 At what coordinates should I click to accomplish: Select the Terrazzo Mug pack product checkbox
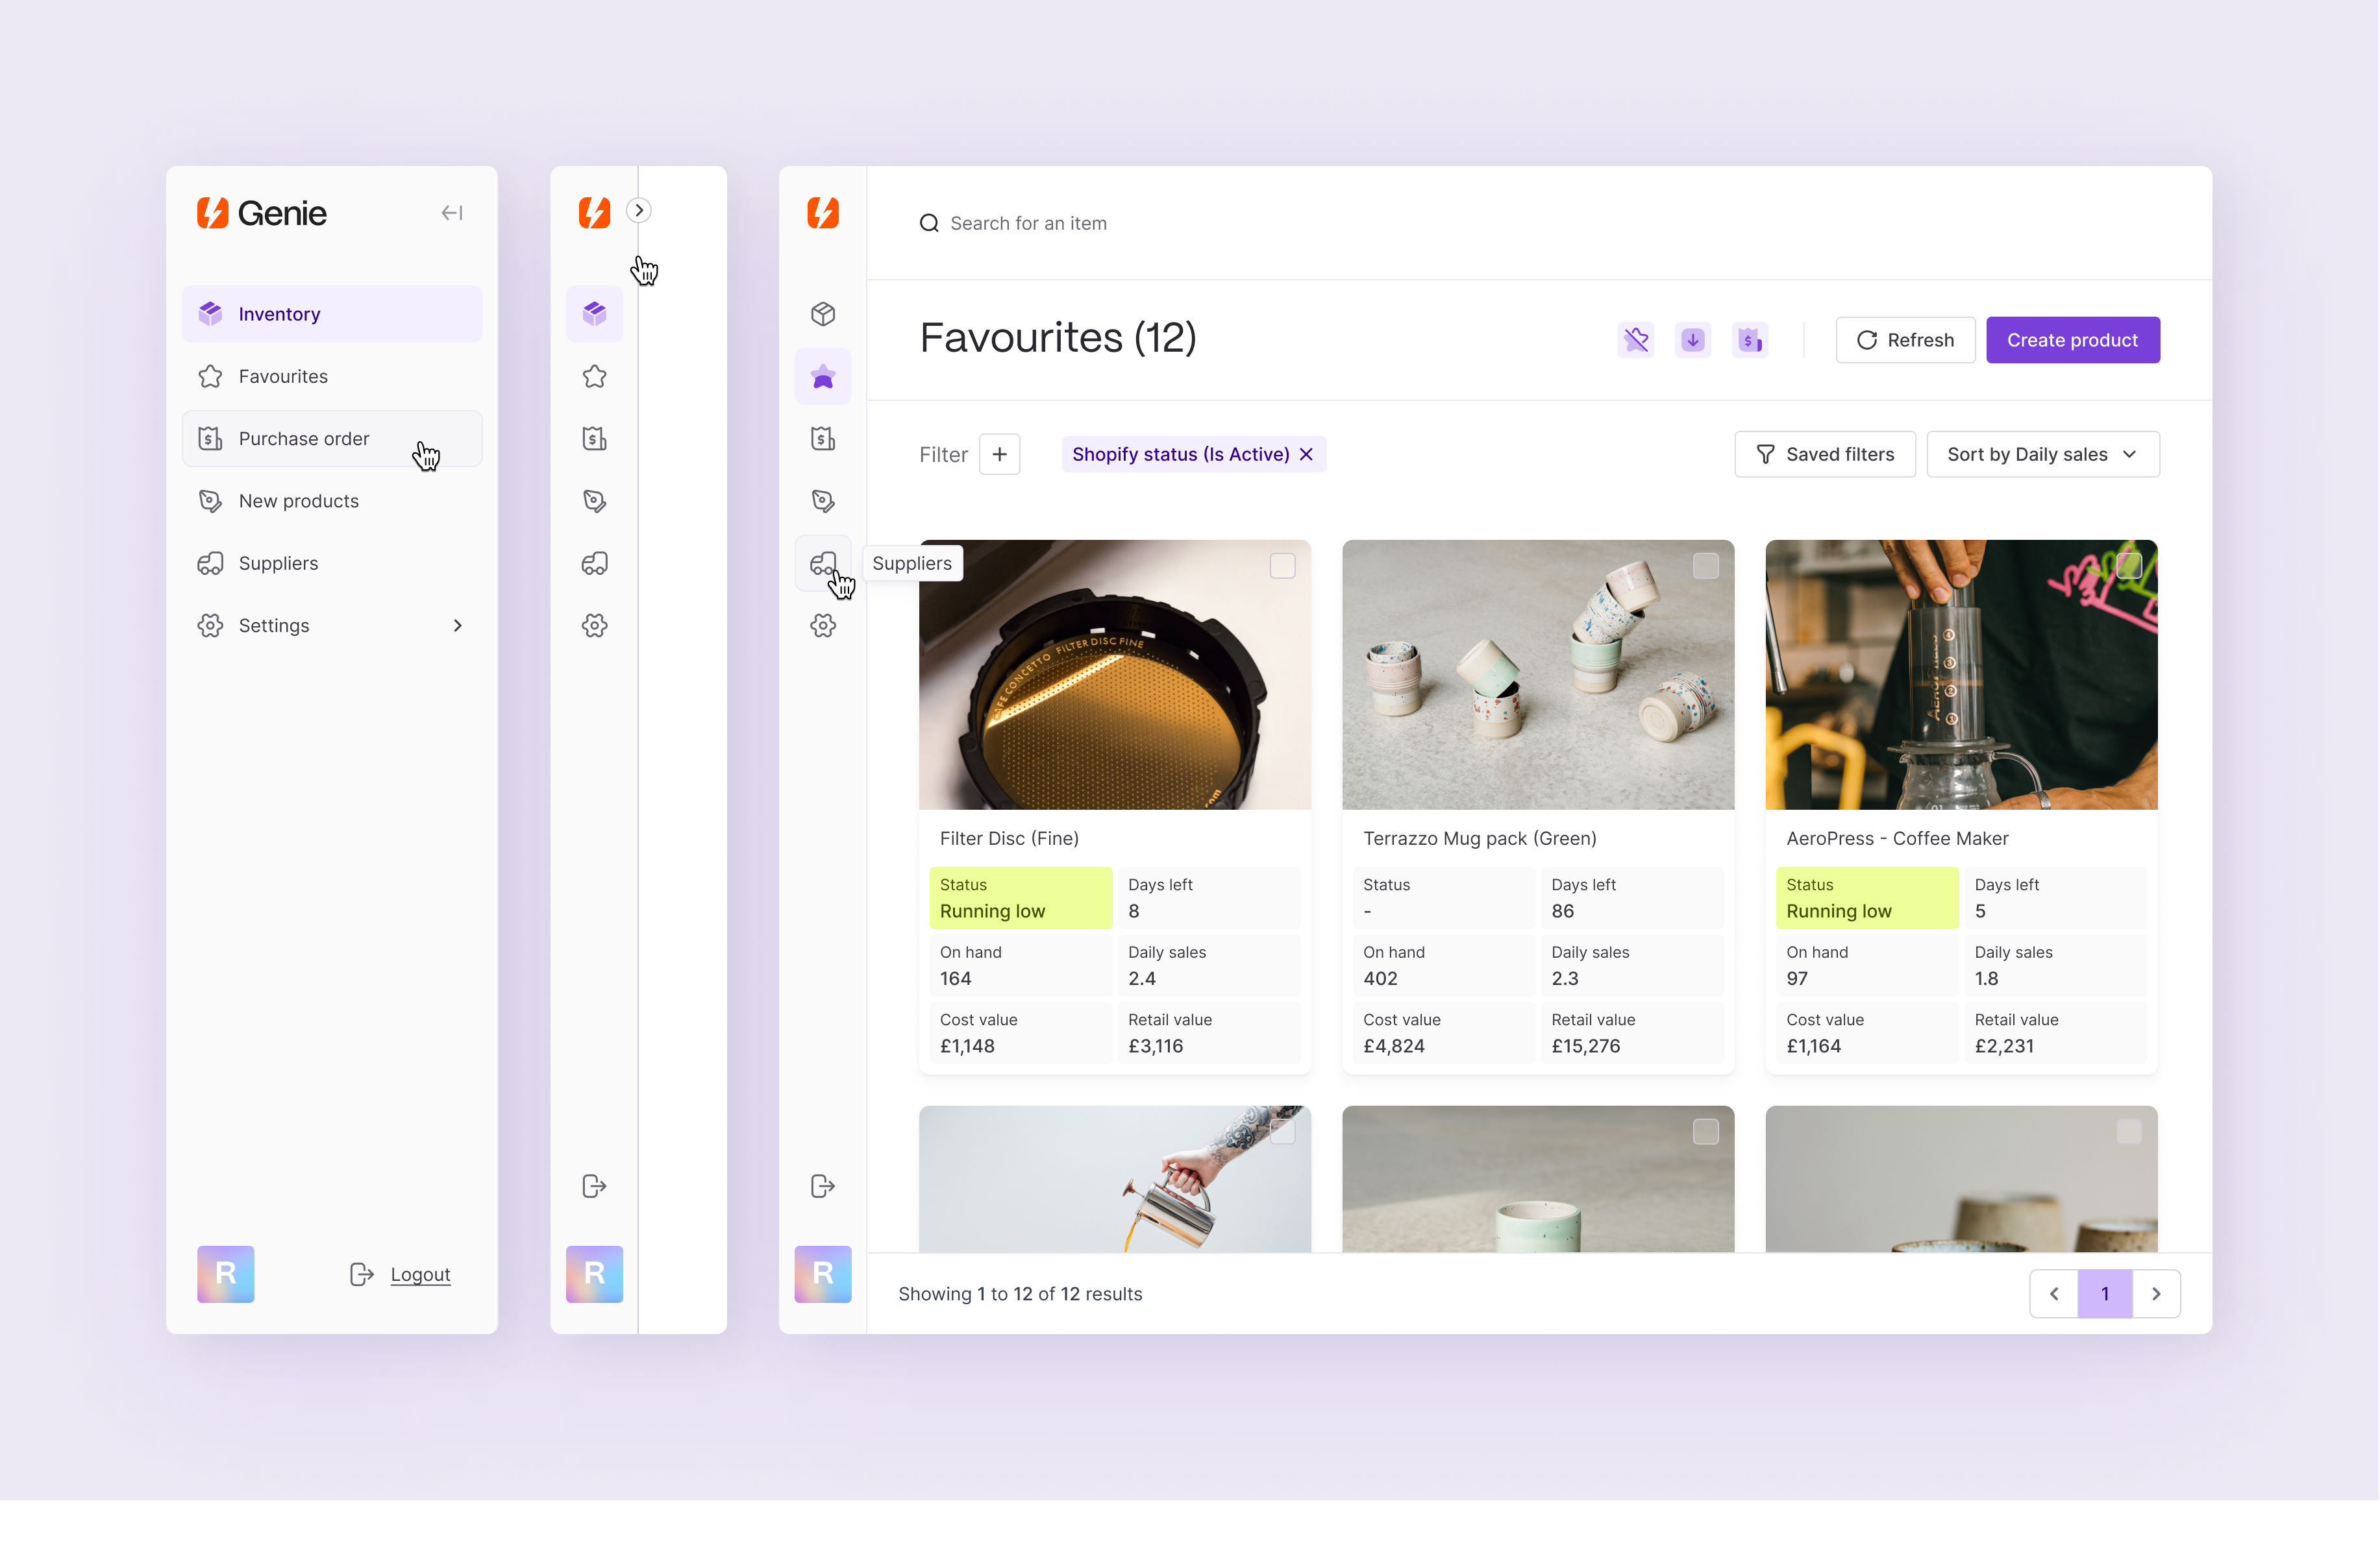coord(1705,566)
